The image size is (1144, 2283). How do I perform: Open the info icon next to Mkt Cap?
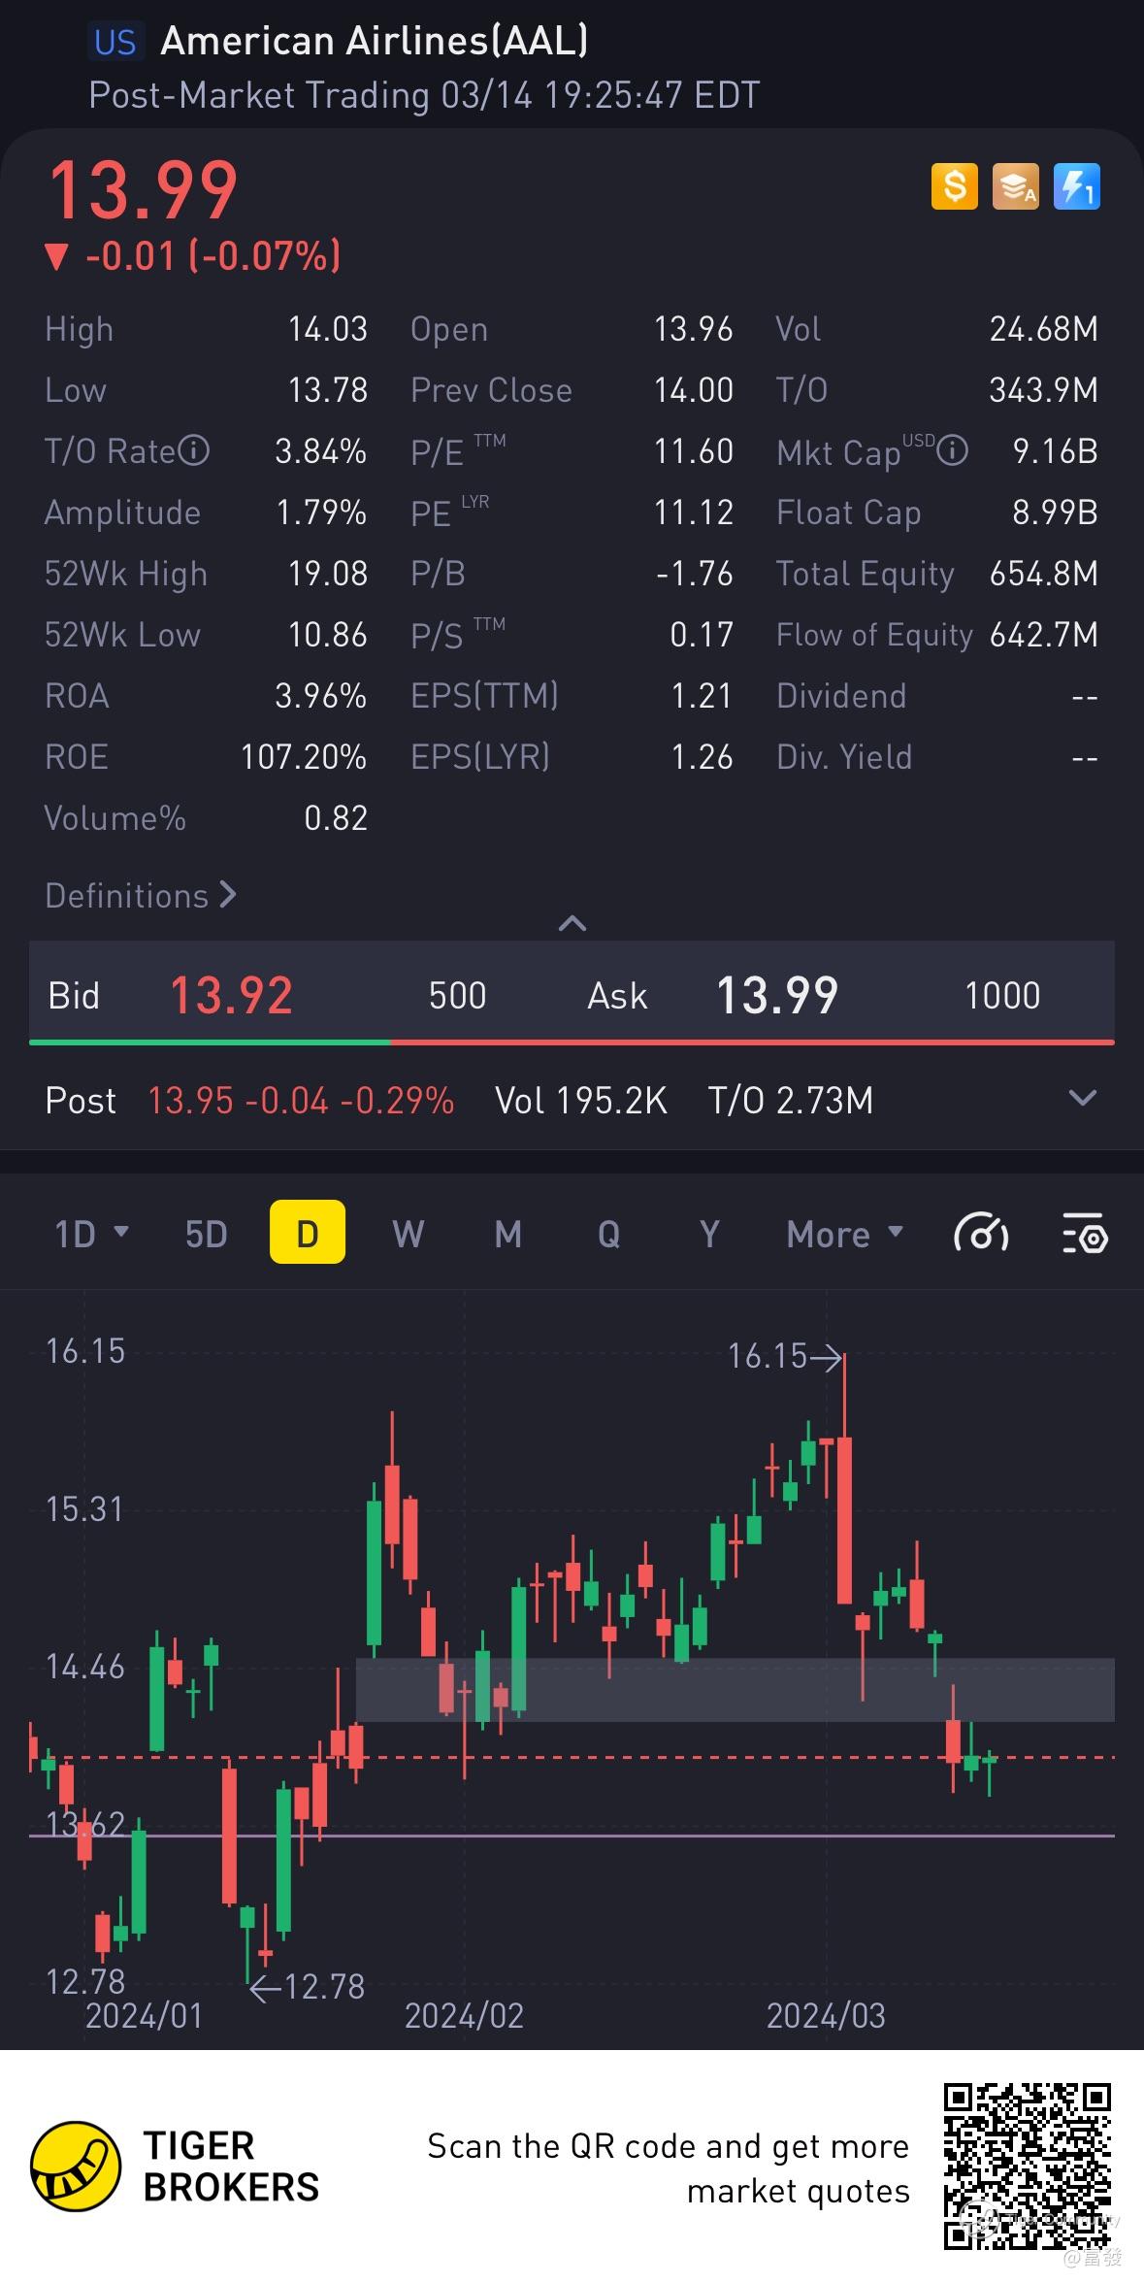pyautogui.click(x=953, y=450)
